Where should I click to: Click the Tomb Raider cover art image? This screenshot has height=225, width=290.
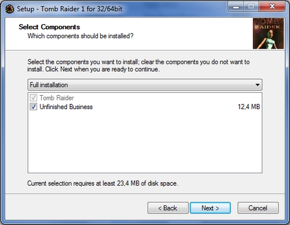pyautogui.click(x=268, y=34)
